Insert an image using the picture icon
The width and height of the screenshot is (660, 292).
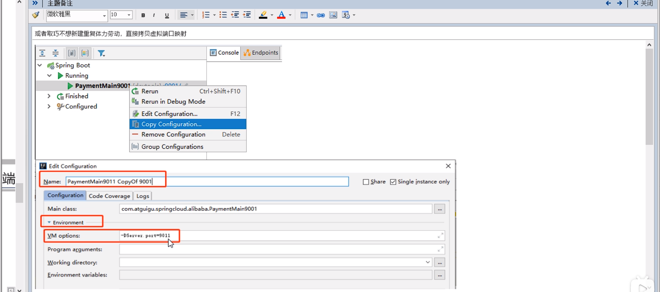tap(333, 15)
